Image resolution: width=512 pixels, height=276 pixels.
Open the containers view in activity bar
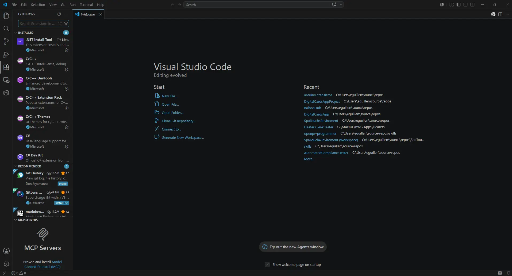click(6, 93)
